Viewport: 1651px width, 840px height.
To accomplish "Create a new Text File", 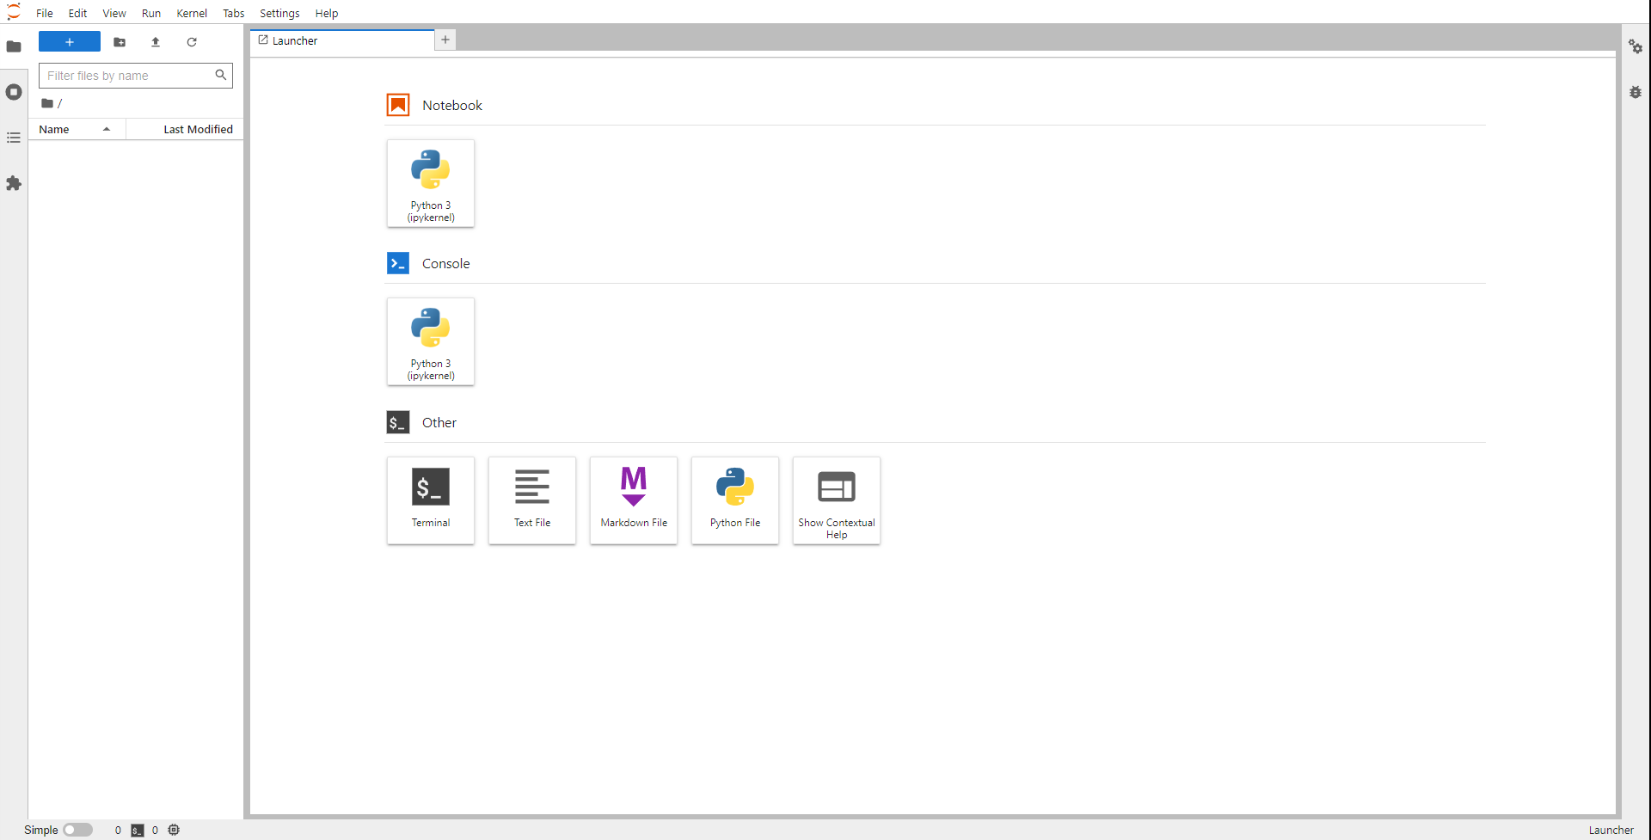I will click(x=532, y=500).
